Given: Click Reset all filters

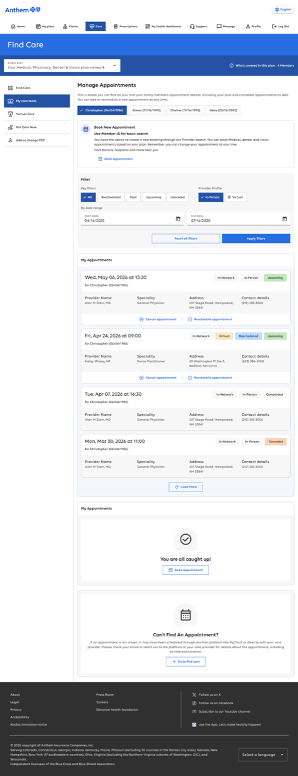Looking at the screenshot, I should point(186,239).
